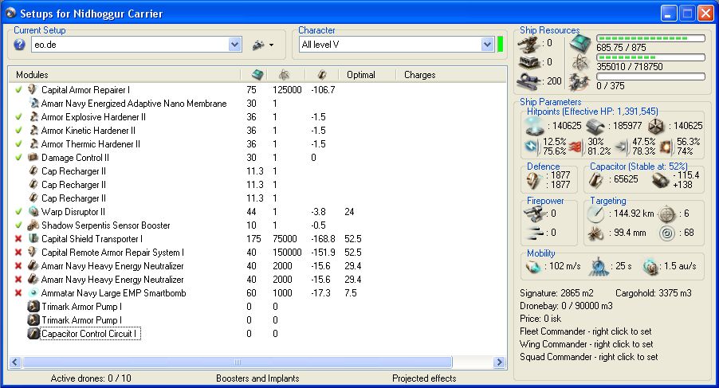The width and height of the screenshot is (719, 388).
Task: Toggle Shadow Serpentis Sensor Booster active state
Action: point(18,225)
